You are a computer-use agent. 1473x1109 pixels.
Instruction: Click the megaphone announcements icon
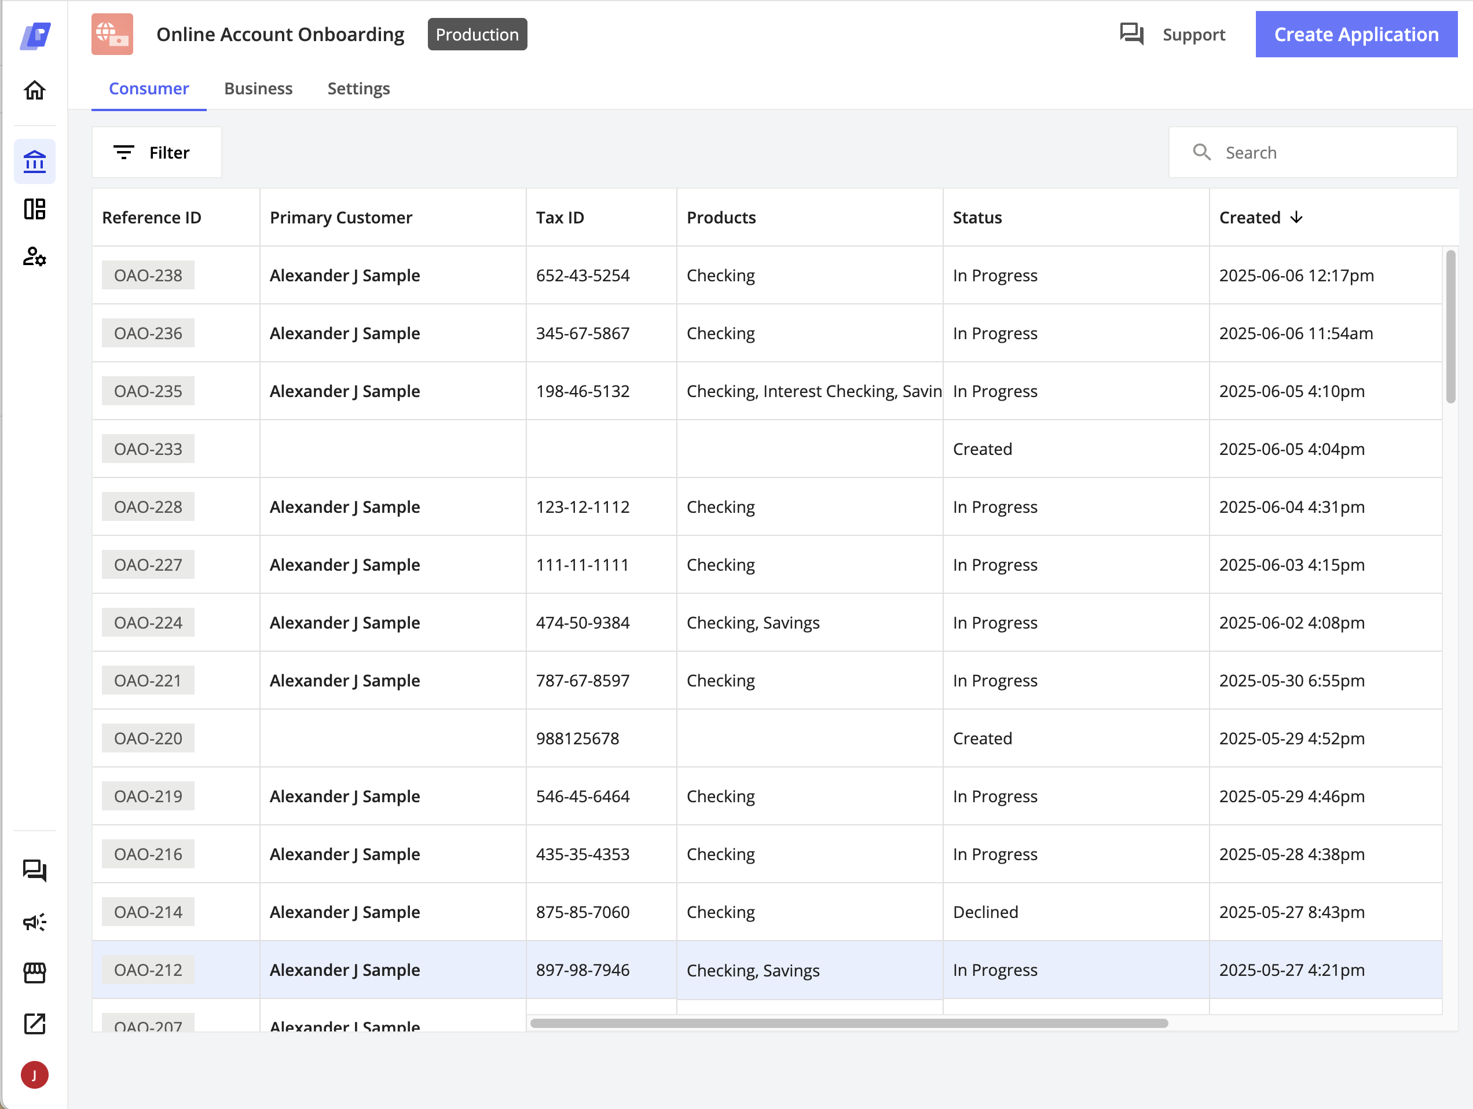pos(35,922)
